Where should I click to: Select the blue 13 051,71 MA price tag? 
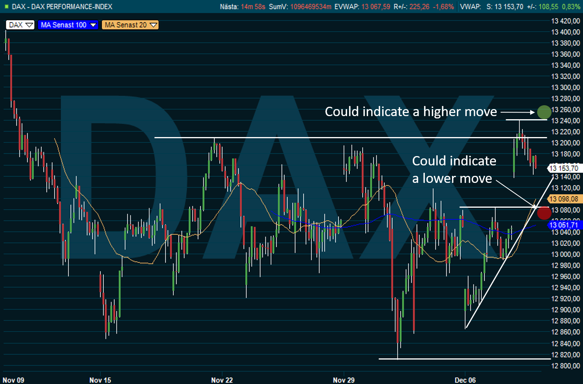(564, 225)
